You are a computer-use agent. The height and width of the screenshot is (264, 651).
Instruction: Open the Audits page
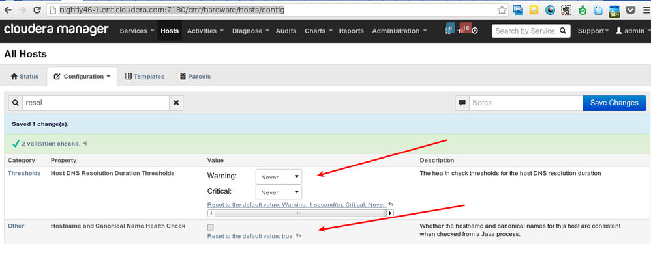click(286, 31)
